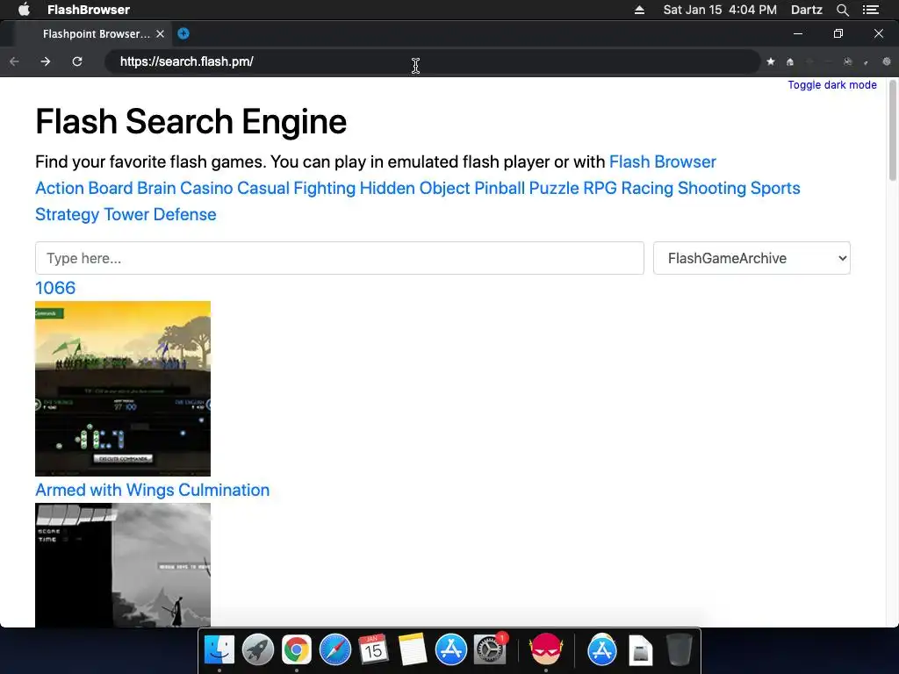This screenshot has height=674, width=899.
Task: Click the 1066 game thumbnail
Action: (x=123, y=389)
